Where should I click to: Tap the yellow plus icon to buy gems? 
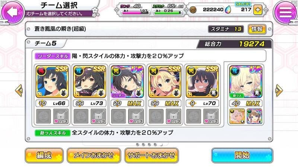[258, 10]
